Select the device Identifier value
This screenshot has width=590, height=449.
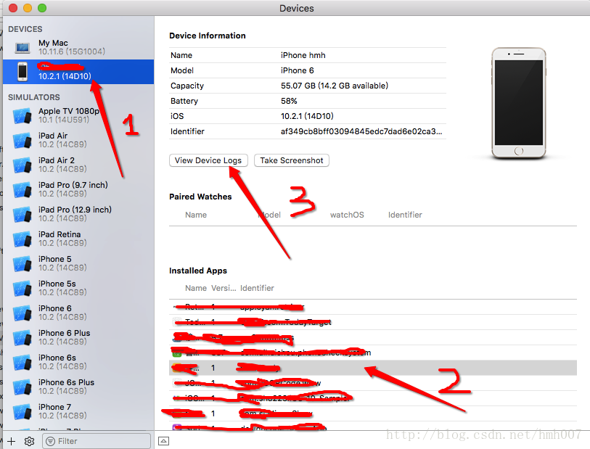point(361,131)
